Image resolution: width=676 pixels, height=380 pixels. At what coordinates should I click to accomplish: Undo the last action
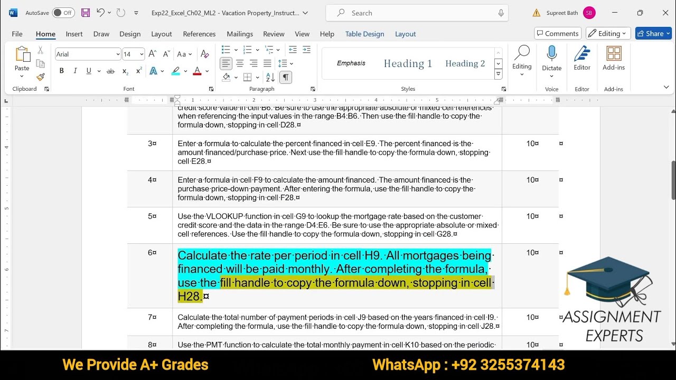(x=100, y=13)
